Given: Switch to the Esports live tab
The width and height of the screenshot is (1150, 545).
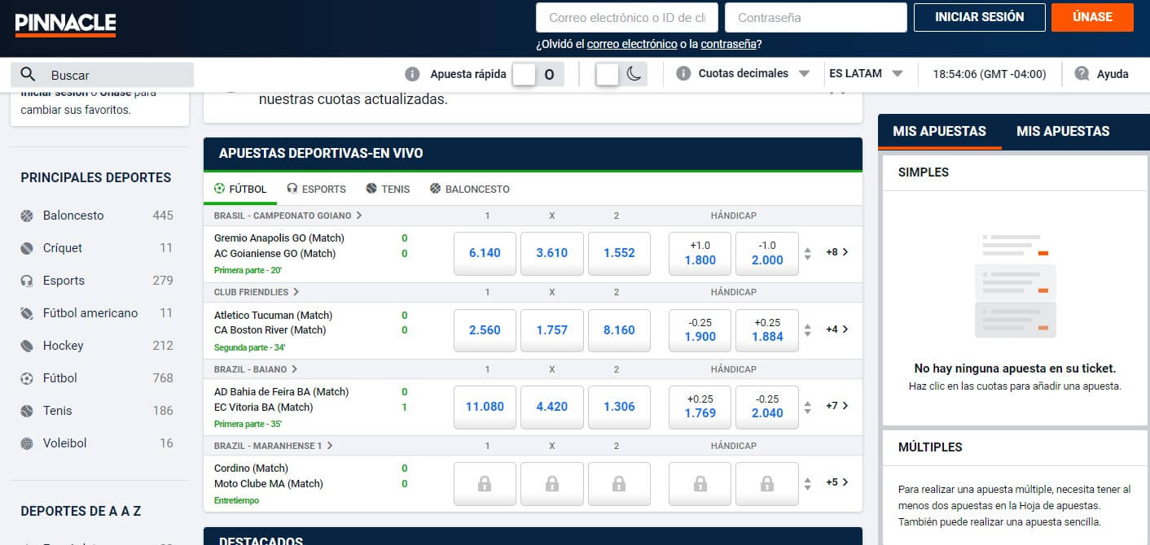Looking at the screenshot, I should (x=316, y=189).
